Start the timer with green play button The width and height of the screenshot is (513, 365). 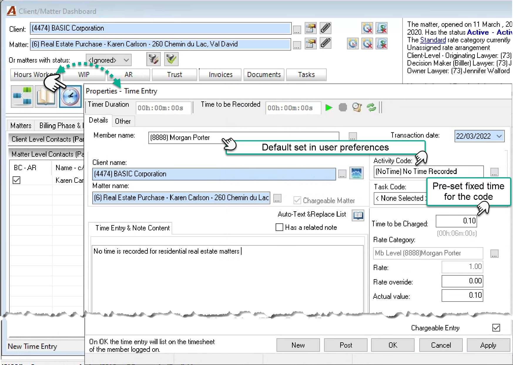(329, 108)
